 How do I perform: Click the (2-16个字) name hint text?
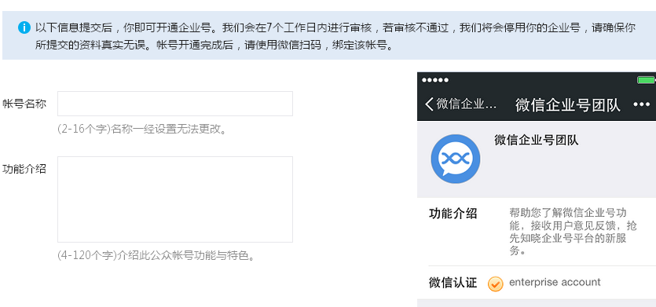[x=143, y=129]
